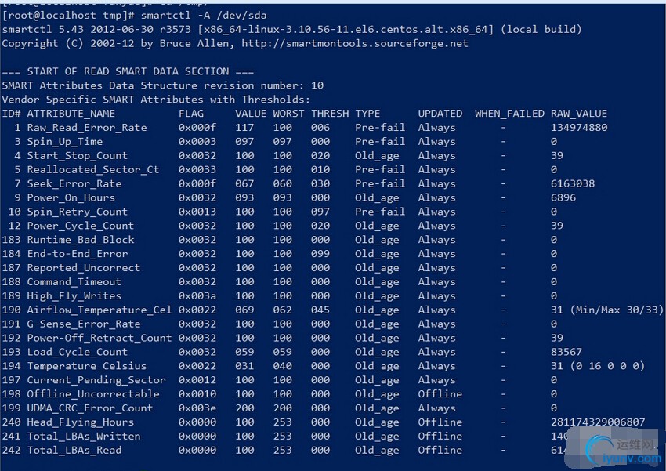Viewport: 666px width, 471px height.
Task: Select the Reallocated_Sector_Ct attribute name
Action: tap(92, 169)
